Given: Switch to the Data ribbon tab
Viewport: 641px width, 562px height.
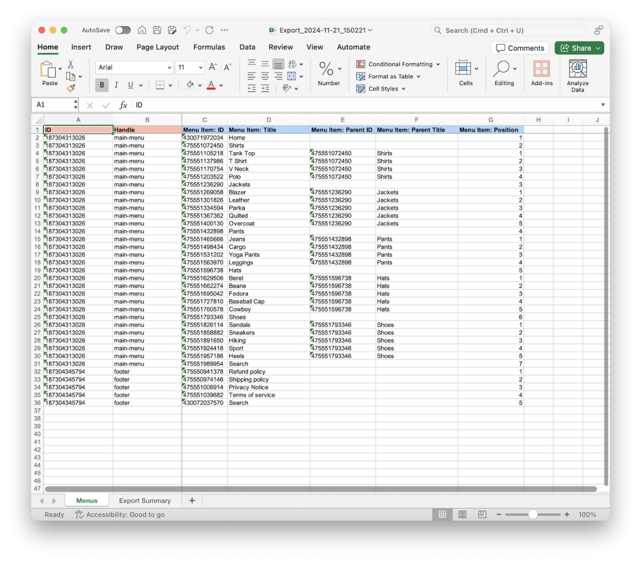Looking at the screenshot, I should (x=247, y=47).
